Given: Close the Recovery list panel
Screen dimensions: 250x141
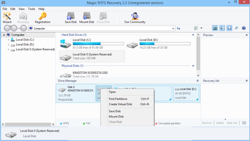Looking at the screenshot, I should tap(246, 81).
